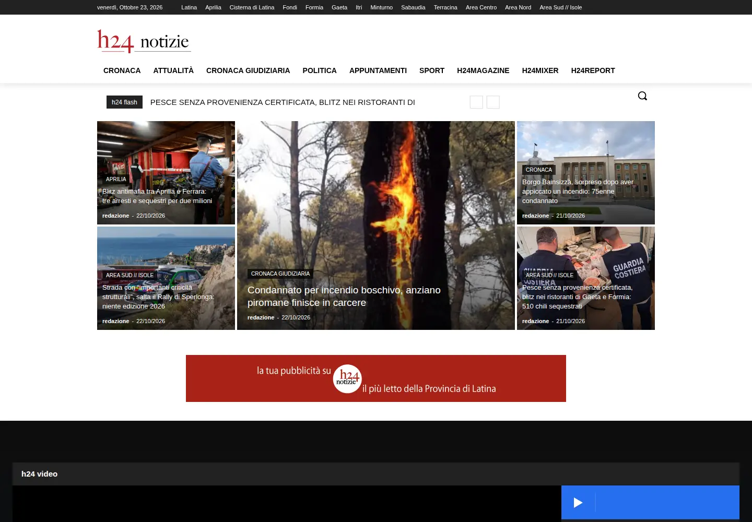Select Latina in top bar
752x522 pixels.
point(189,7)
